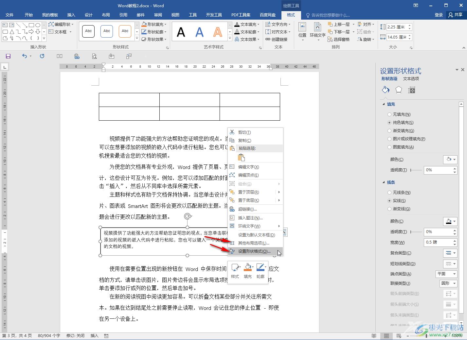This screenshot has width=467, height=340.
Task: Click Style button in mini toolbar
Action: coord(235,271)
